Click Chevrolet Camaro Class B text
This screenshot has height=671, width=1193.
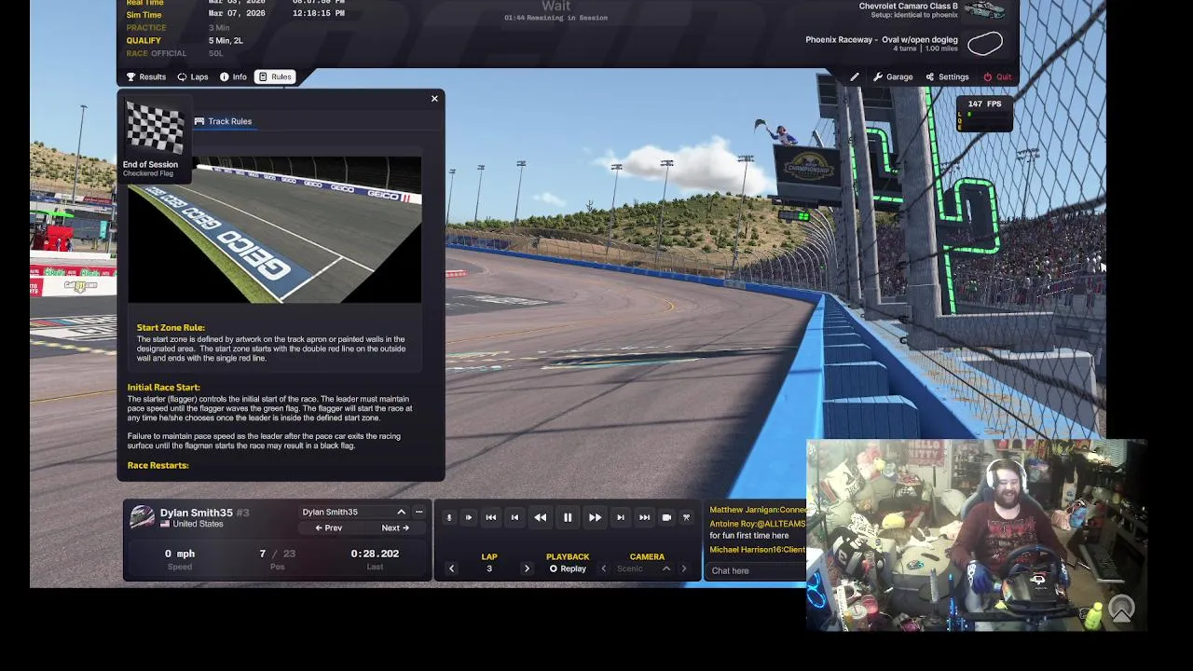coord(908,7)
